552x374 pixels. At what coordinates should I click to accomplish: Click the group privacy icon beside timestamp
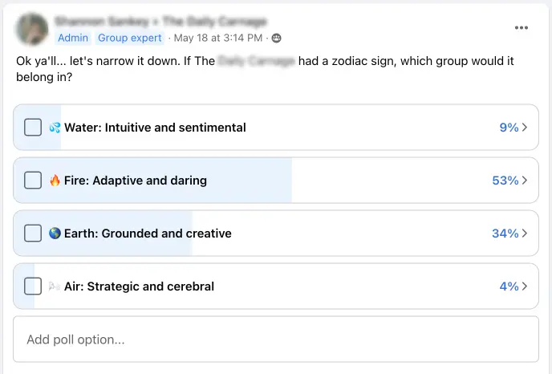pyautogui.click(x=277, y=38)
